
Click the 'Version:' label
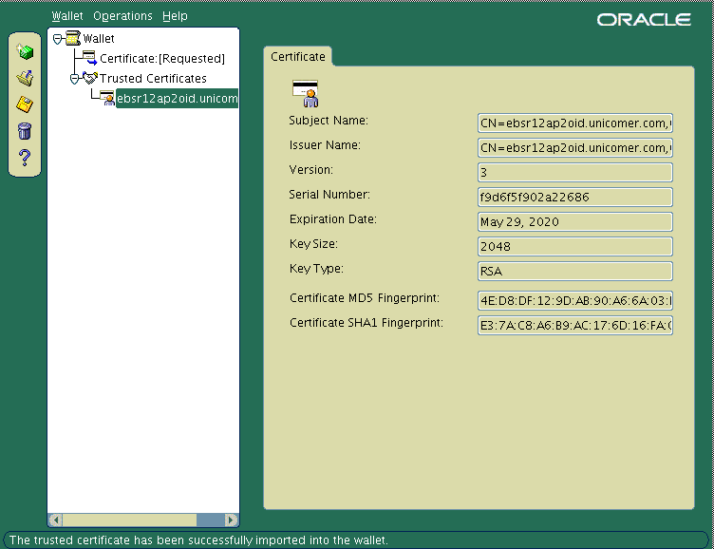click(311, 170)
